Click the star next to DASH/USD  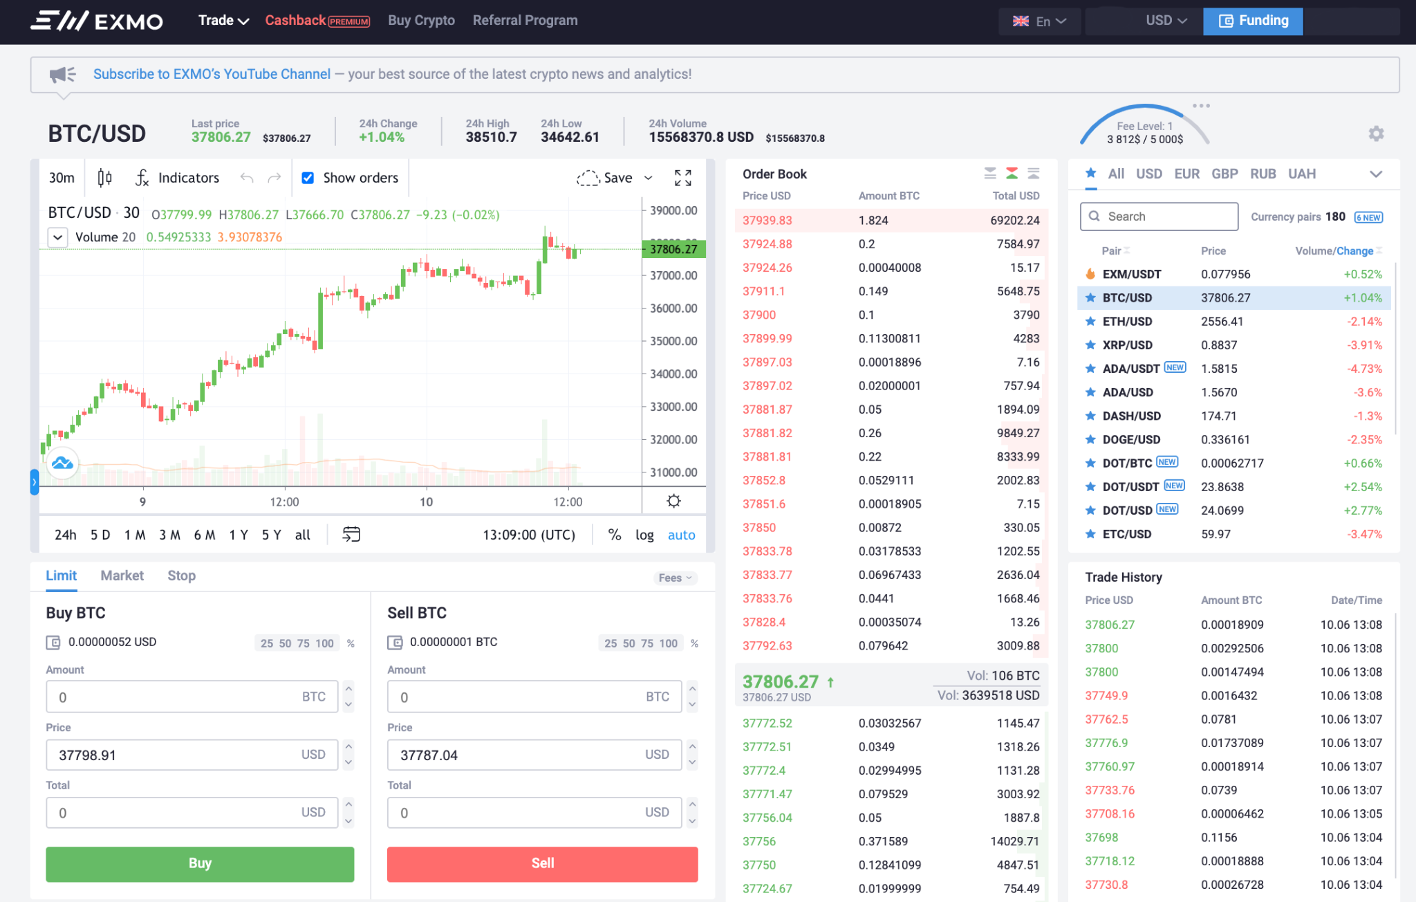1090,416
